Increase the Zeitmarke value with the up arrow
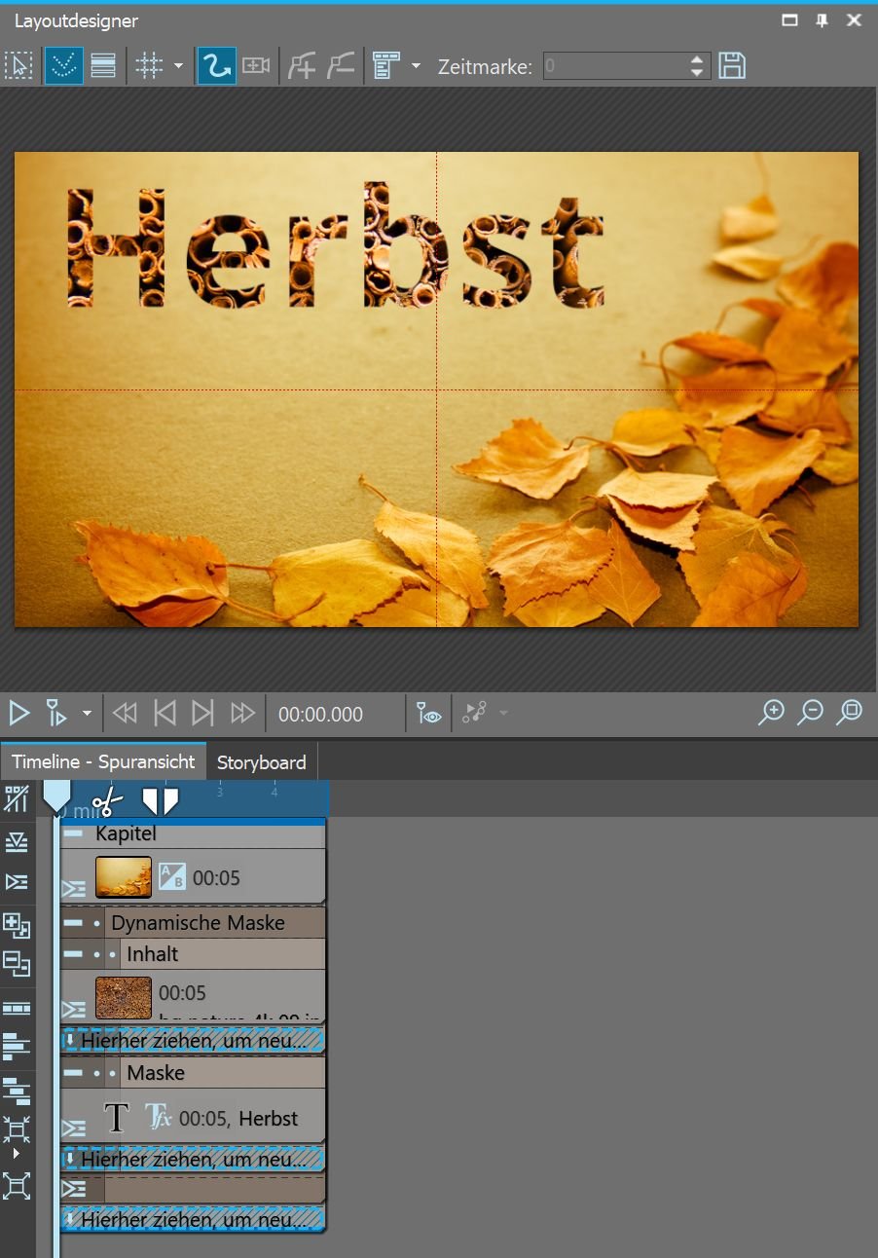The height and width of the screenshot is (1258, 878). click(x=696, y=59)
